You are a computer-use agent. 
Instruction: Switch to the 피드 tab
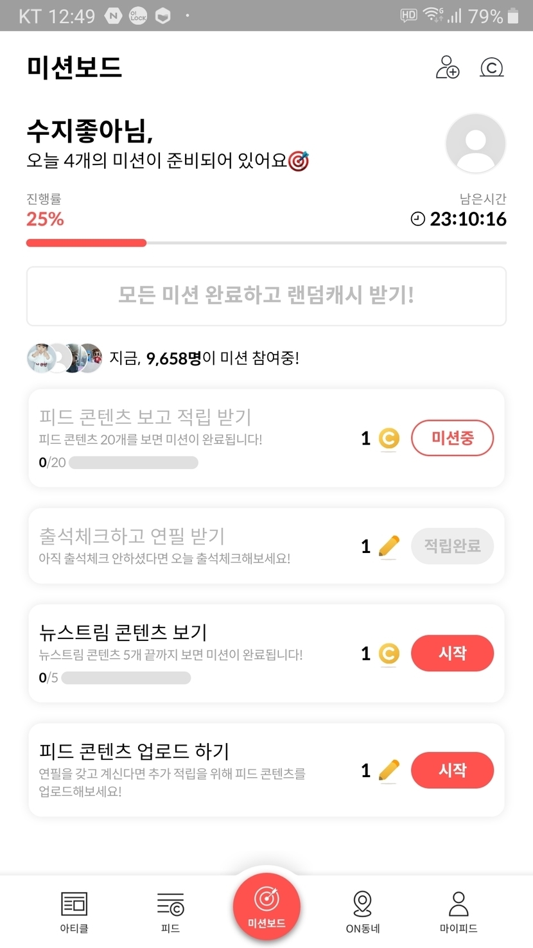170,911
